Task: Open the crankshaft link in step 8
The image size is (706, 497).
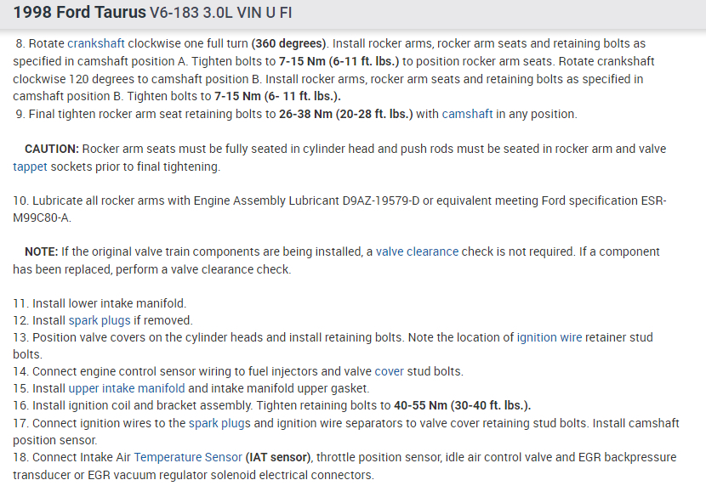Action: tap(96, 42)
